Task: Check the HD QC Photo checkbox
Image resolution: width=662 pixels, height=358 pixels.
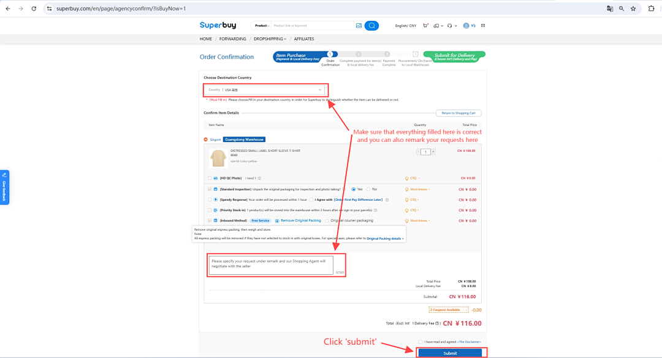Action: click(x=210, y=178)
